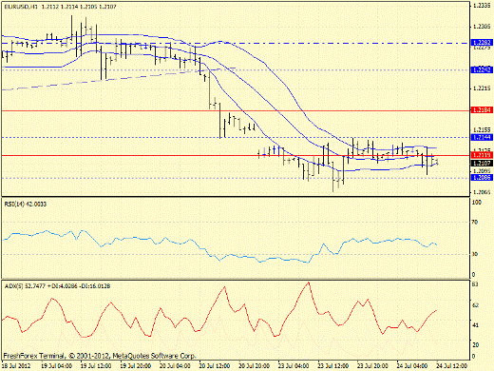Click the RSI(14) 42.0033 indicator label
The width and height of the screenshot is (494, 371).
click(x=26, y=205)
